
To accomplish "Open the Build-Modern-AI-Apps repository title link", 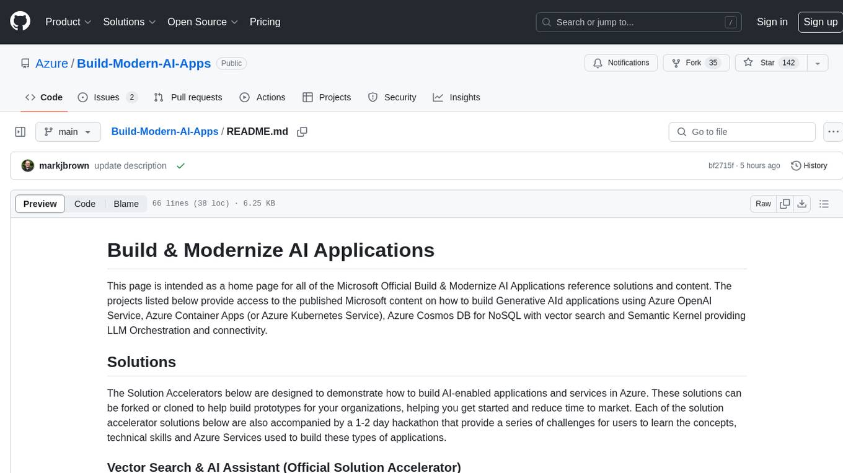I will point(144,63).
